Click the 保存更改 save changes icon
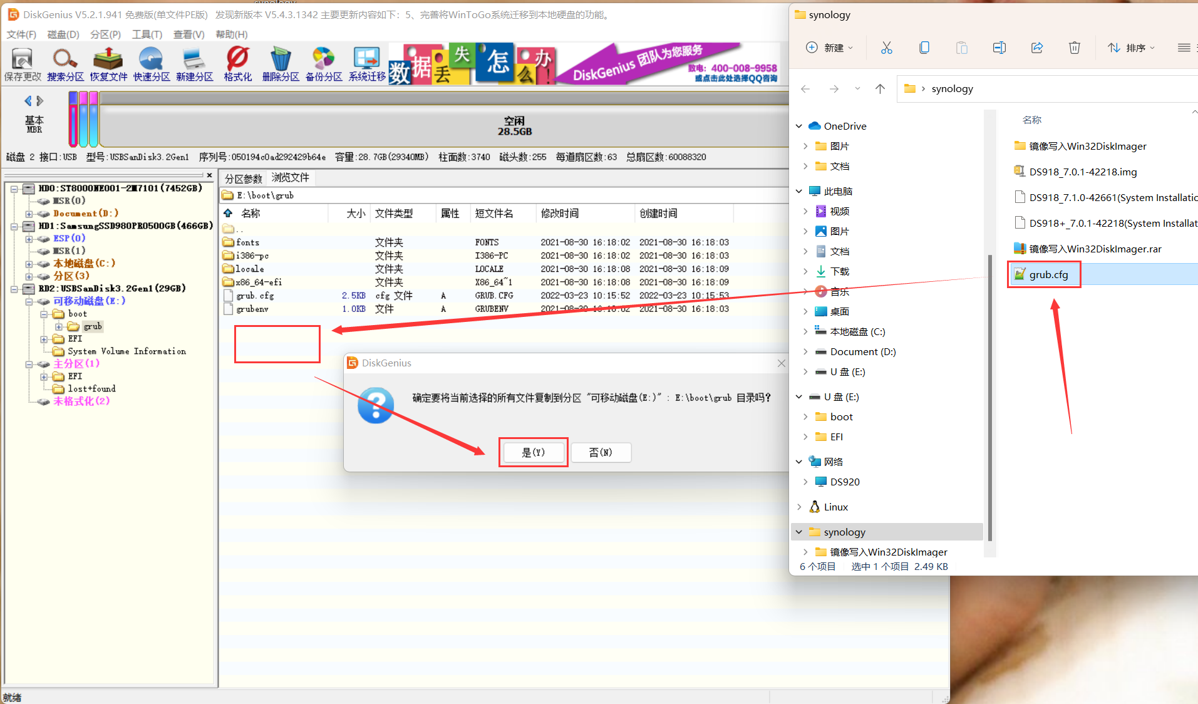 [x=23, y=65]
